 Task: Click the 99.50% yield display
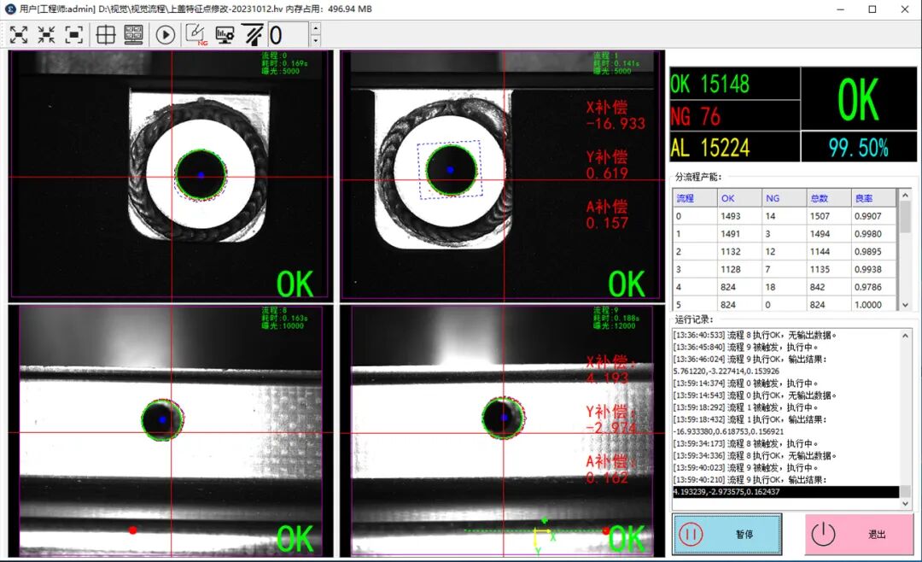[x=859, y=147]
